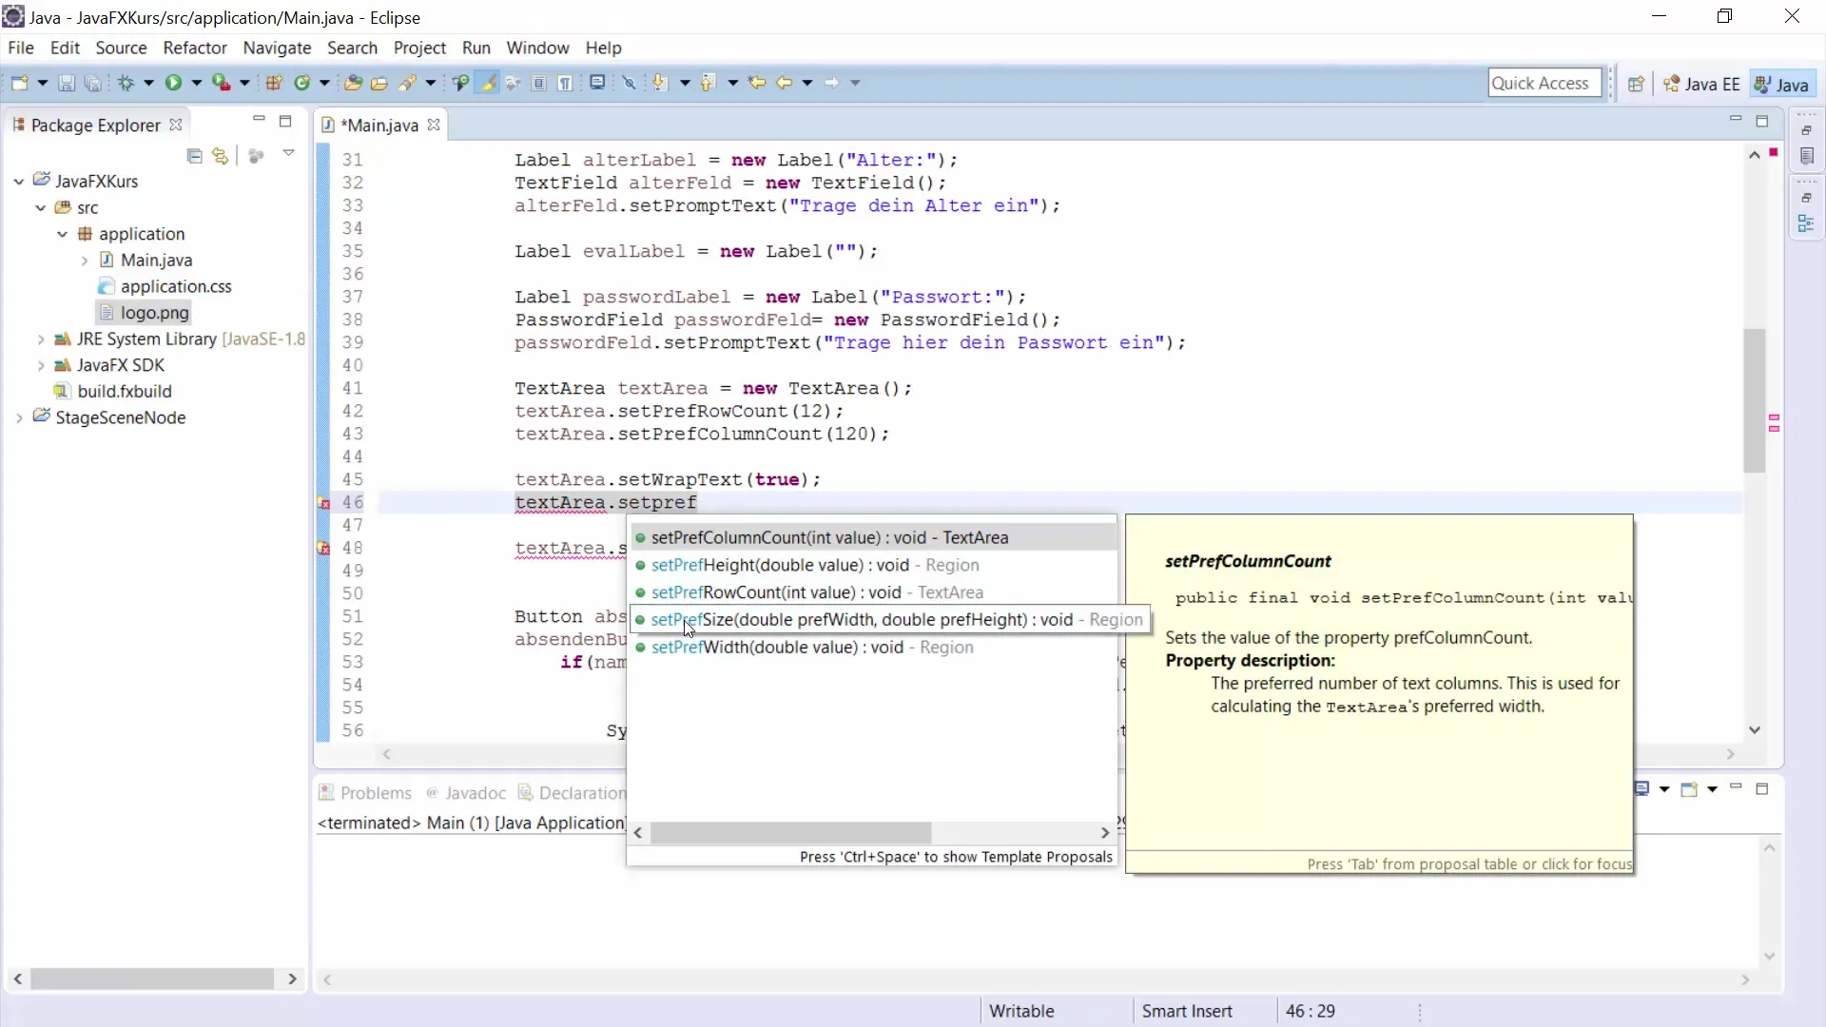Click the Last Edit Location icon
This screenshot has height=1027, width=1826.
pos(757,83)
